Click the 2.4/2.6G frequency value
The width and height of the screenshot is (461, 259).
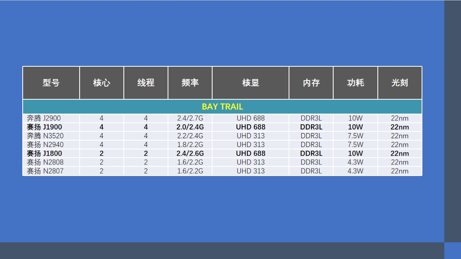tap(190, 153)
